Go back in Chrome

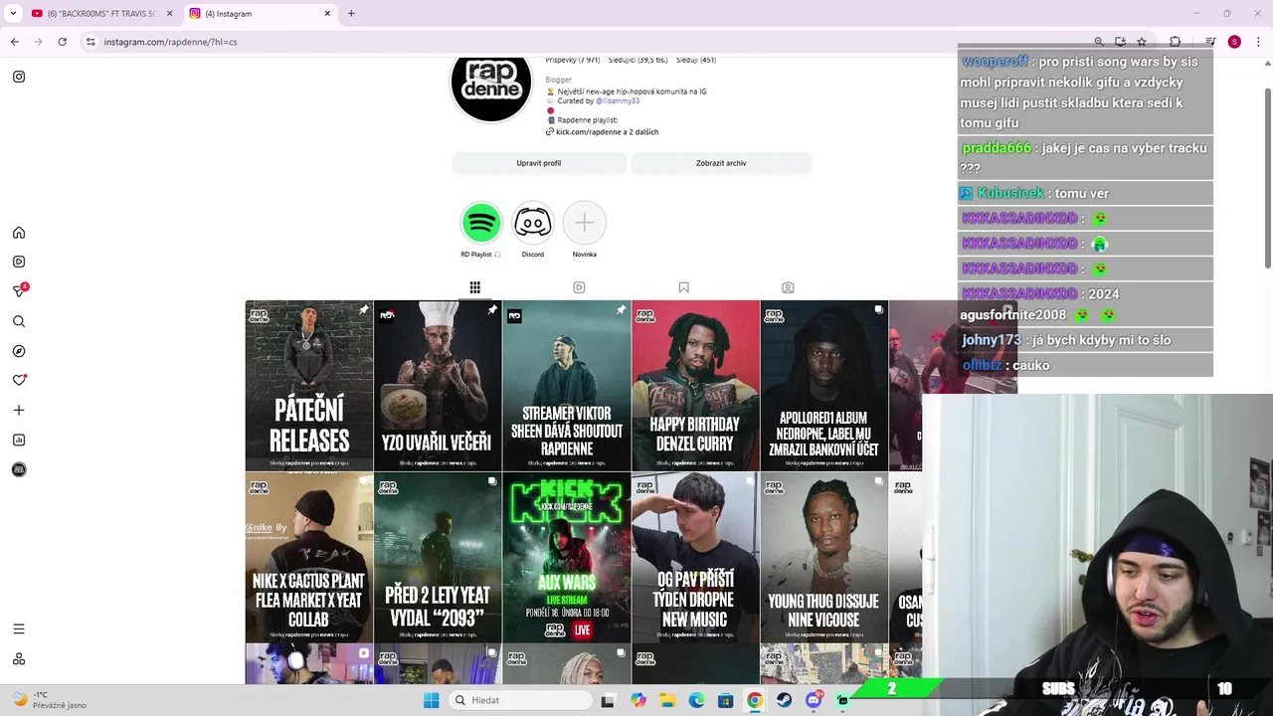(15, 42)
